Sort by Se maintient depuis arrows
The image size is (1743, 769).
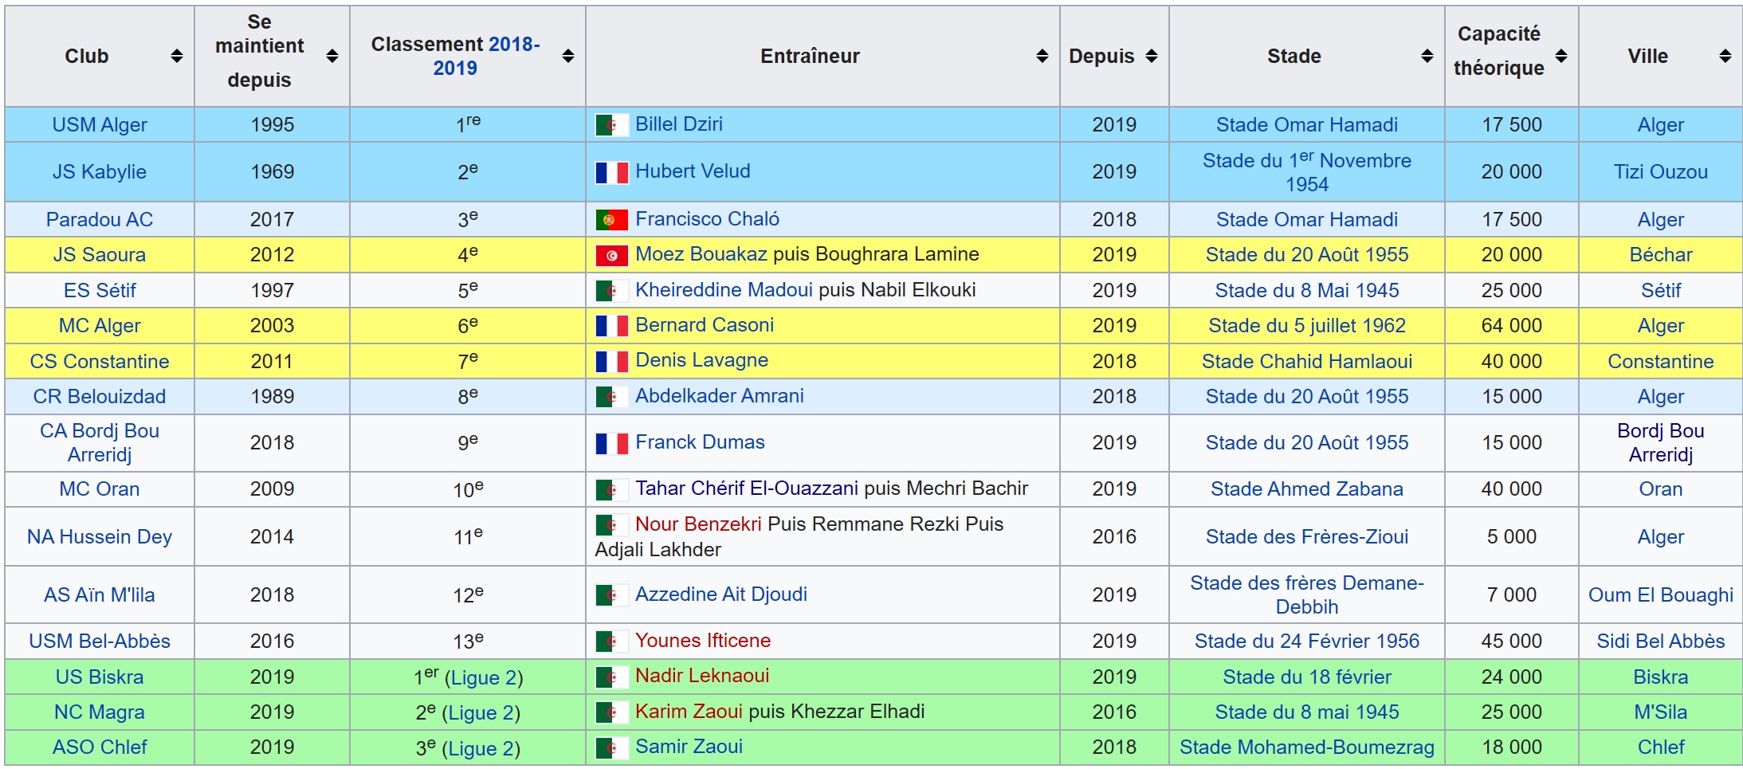coord(332,56)
